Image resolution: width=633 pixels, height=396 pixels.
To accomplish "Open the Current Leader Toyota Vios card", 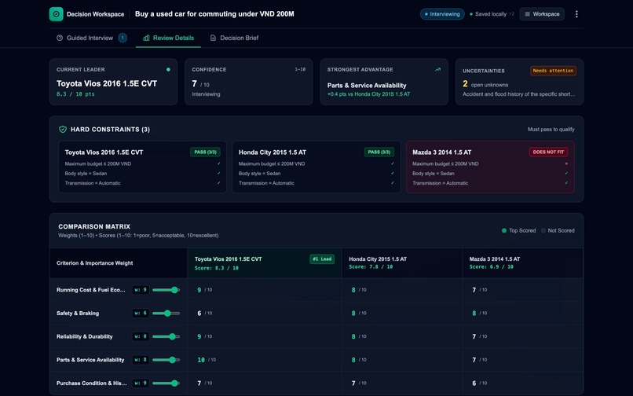I will [x=113, y=82].
